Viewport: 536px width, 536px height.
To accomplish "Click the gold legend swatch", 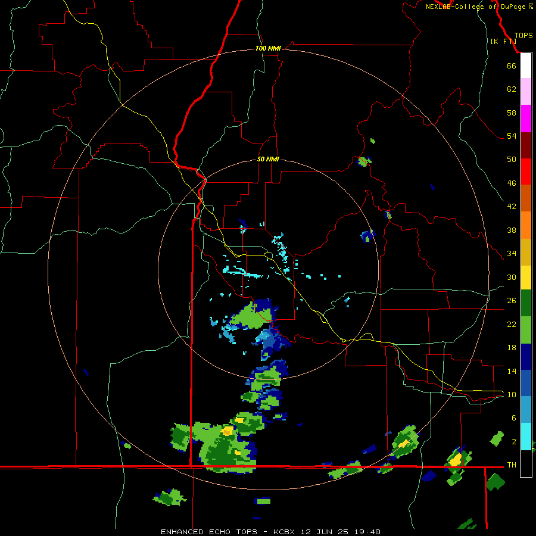I will (526, 252).
